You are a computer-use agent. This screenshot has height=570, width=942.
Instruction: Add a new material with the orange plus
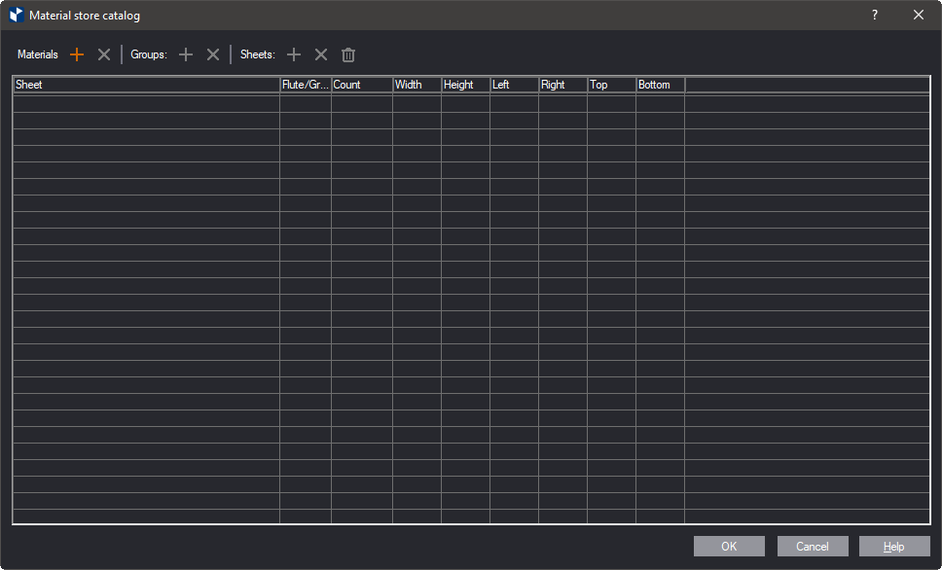point(78,55)
